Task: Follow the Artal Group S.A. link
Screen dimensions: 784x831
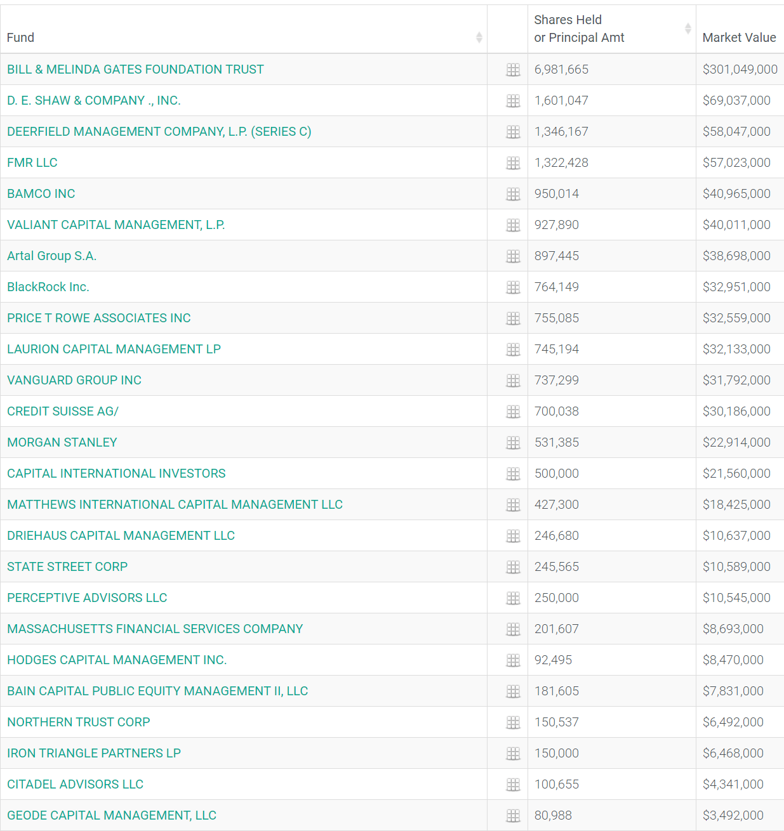Action: coord(52,256)
